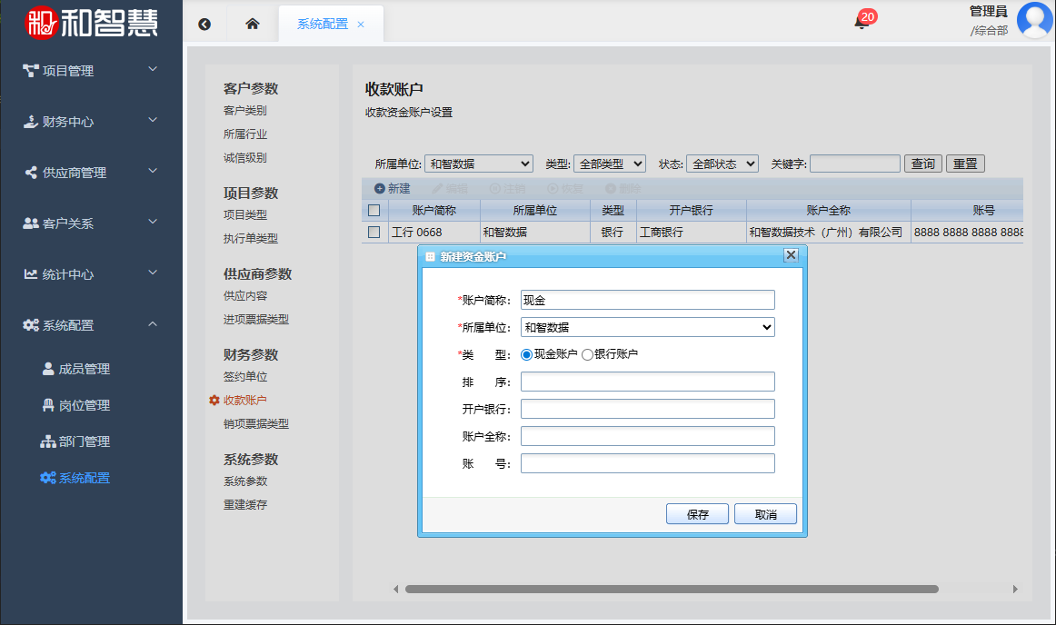Click the 保存 button in dialog
Image resolution: width=1056 pixels, height=625 pixels.
click(x=698, y=514)
